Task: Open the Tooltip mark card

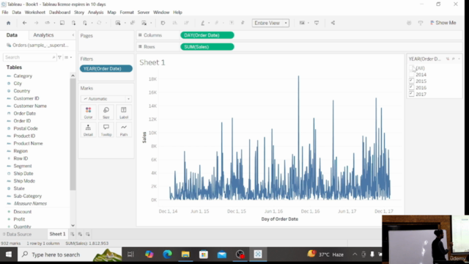Action: [x=106, y=130]
